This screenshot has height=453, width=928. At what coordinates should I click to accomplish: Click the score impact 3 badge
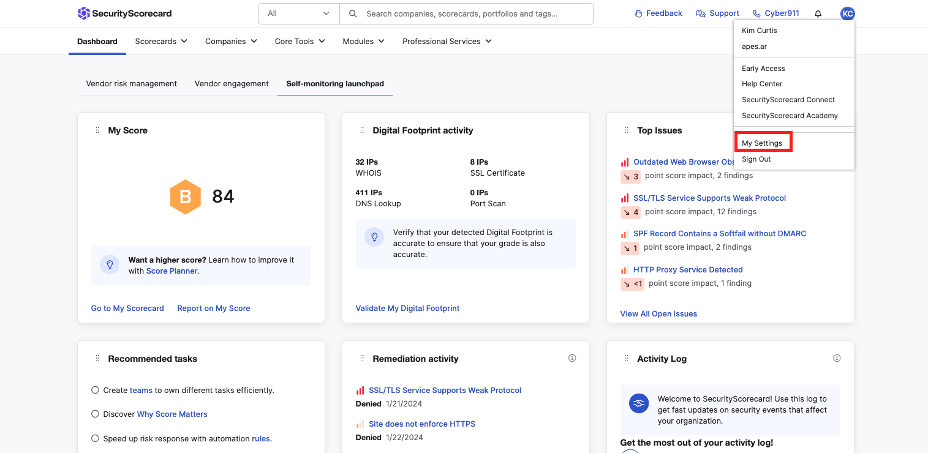click(x=630, y=176)
